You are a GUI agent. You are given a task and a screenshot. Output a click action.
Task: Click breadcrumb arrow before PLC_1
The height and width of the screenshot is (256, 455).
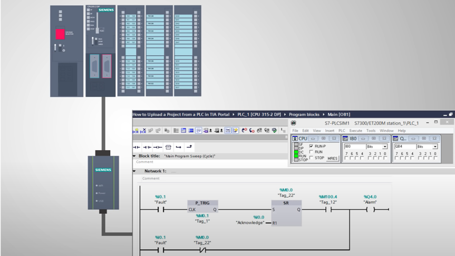(x=234, y=114)
